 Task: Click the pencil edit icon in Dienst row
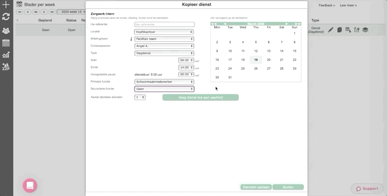point(331,30)
